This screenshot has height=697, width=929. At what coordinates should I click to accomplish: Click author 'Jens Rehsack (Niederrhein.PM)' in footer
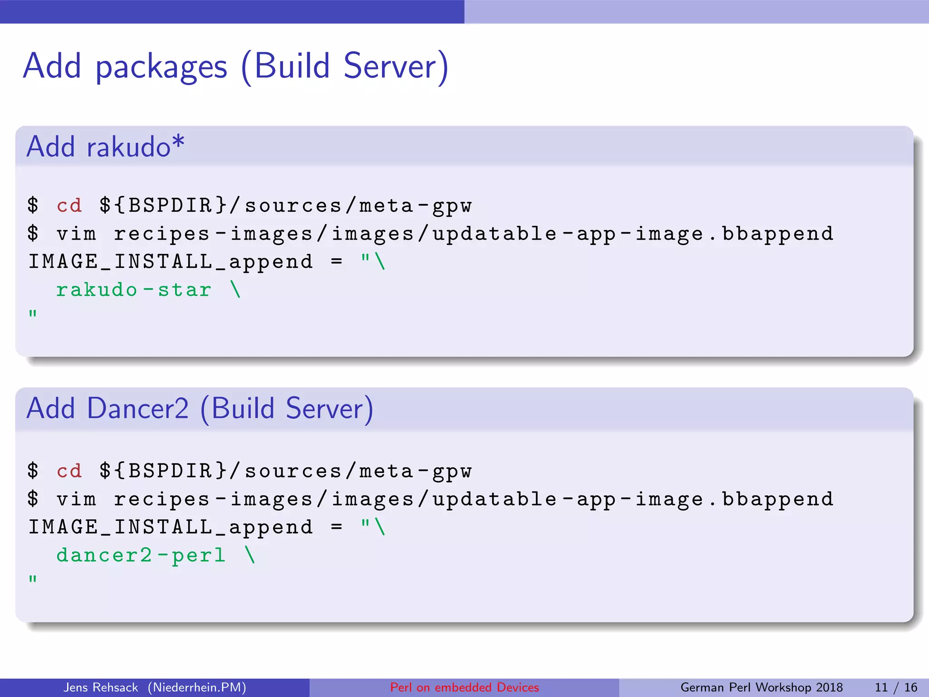coord(155,687)
